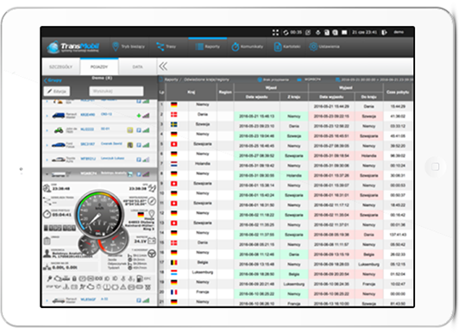Open the Kartoteki records section
Image resolution: width=465 pixels, height=333 pixels.
287,47
